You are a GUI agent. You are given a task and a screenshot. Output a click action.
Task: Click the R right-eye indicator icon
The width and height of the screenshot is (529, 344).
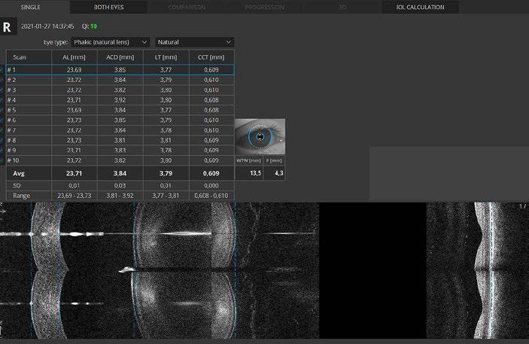[x=8, y=27]
